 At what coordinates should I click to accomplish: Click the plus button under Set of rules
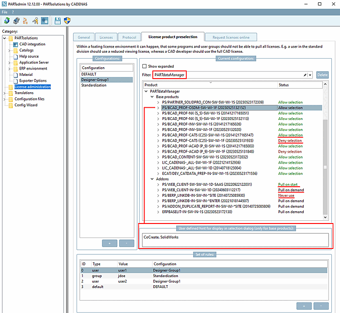point(304,306)
